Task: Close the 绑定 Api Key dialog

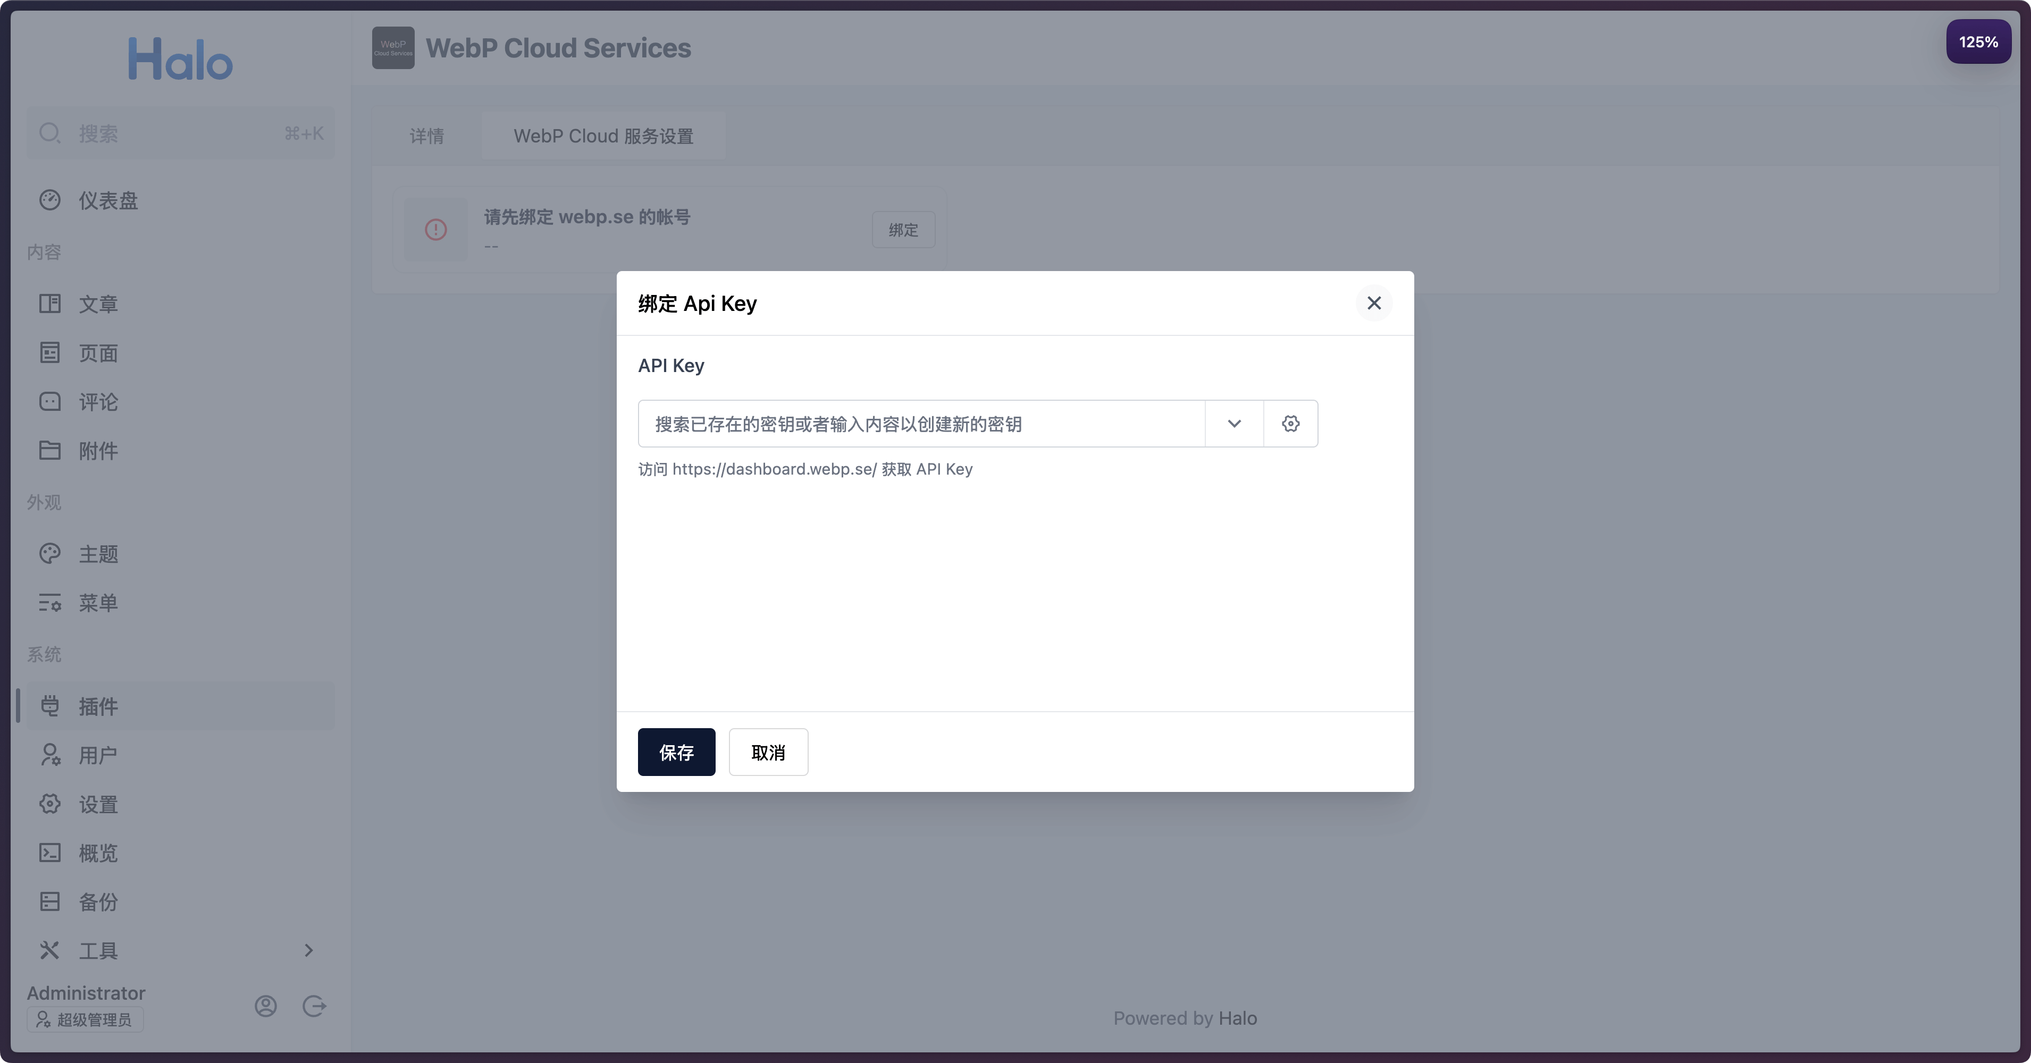Action: 1373,303
